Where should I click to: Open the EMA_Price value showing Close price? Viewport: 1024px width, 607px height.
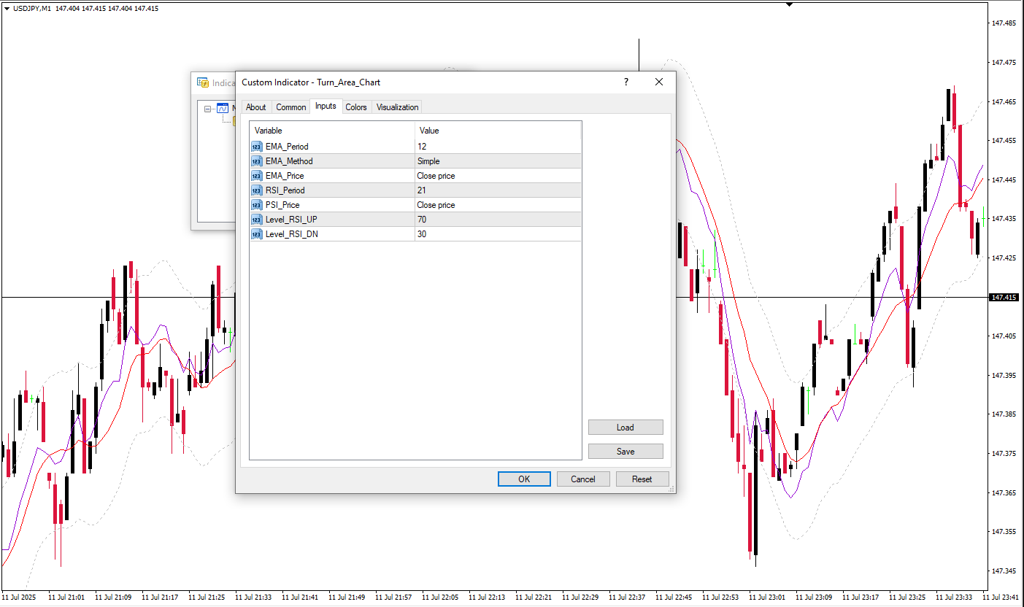[x=498, y=176]
